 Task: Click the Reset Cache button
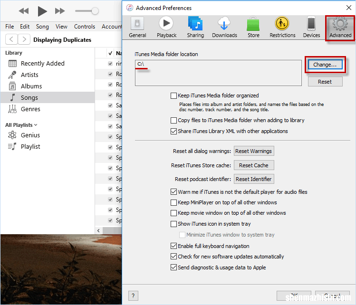(x=254, y=165)
